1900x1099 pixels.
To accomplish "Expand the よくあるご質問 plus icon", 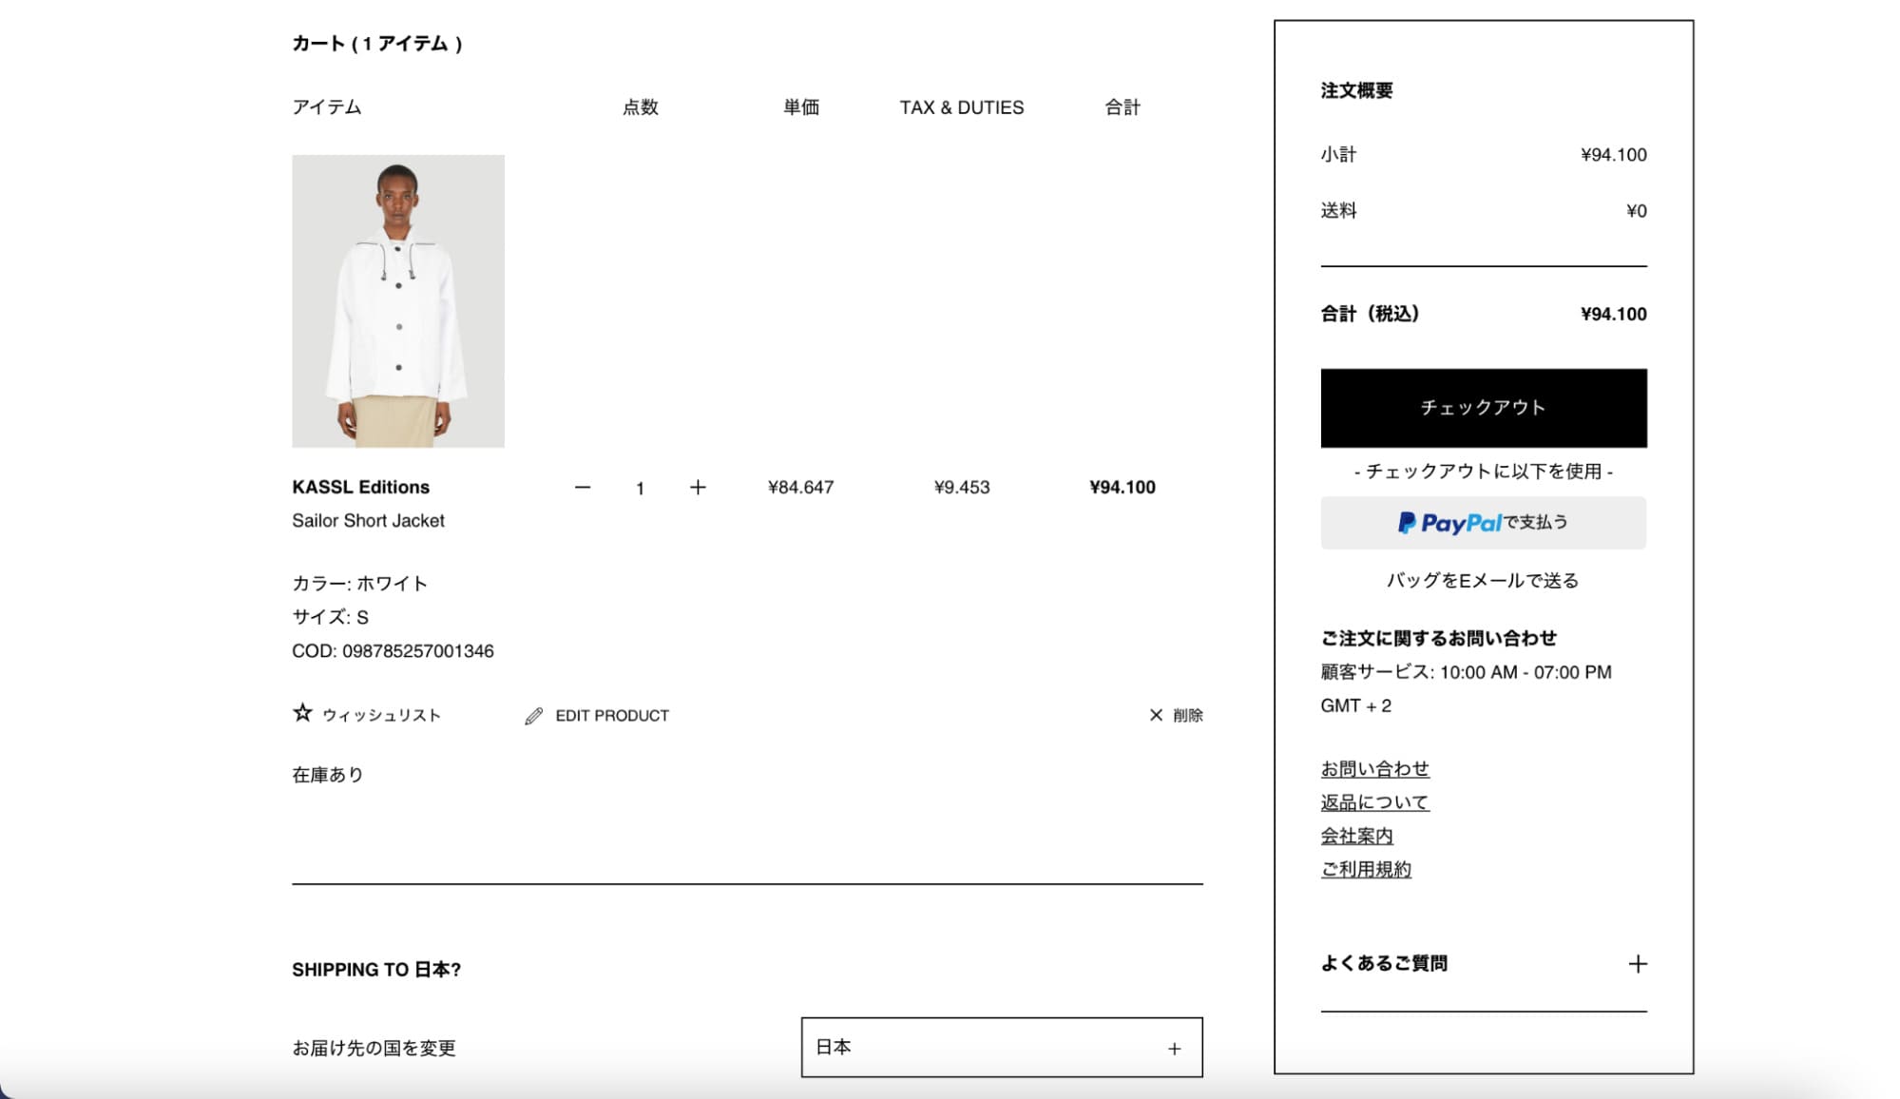I will pos(1637,964).
